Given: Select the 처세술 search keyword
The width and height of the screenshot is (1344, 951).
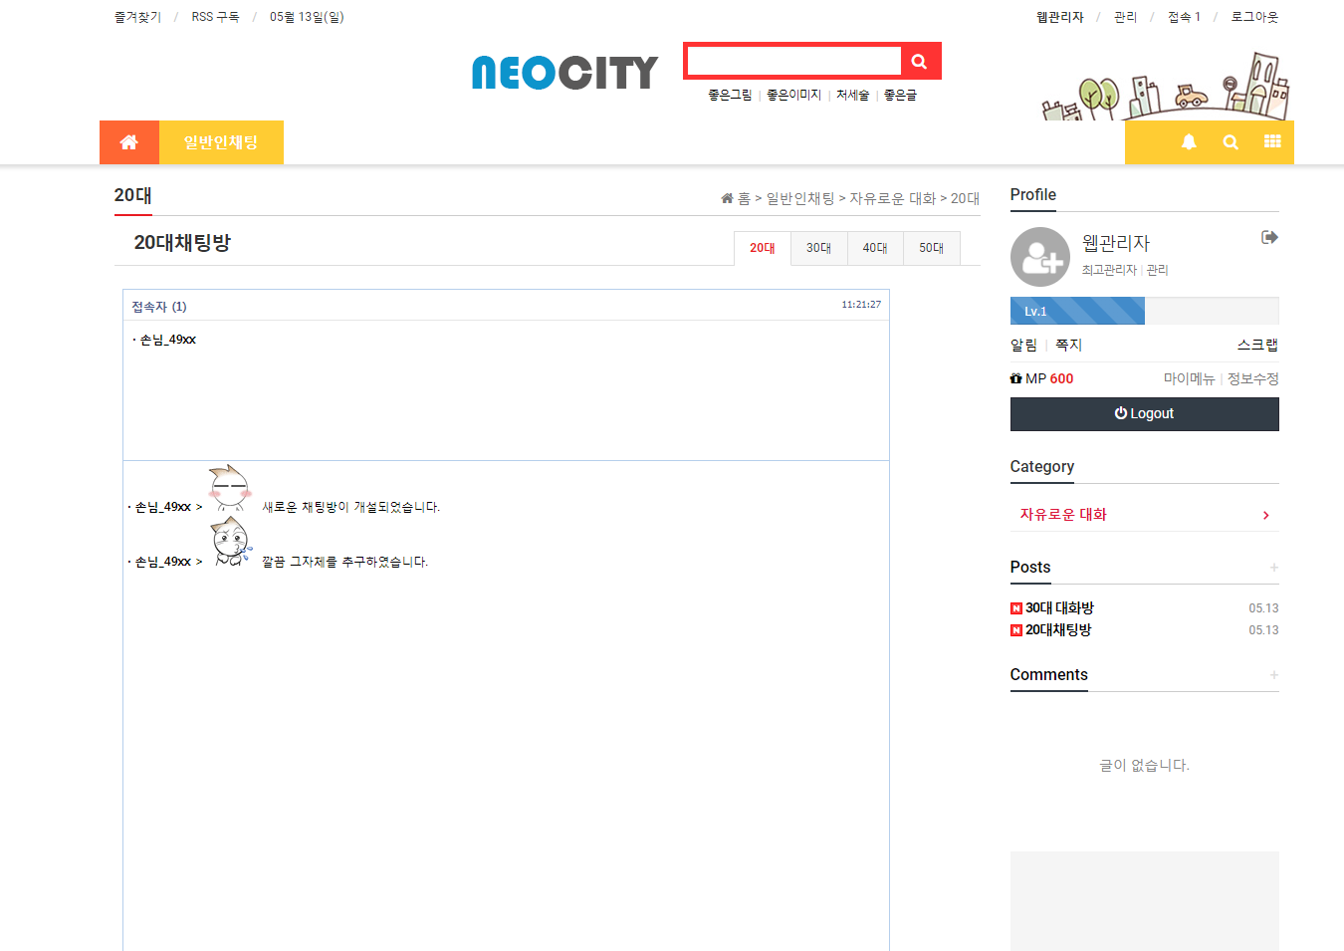Looking at the screenshot, I should click(x=853, y=95).
